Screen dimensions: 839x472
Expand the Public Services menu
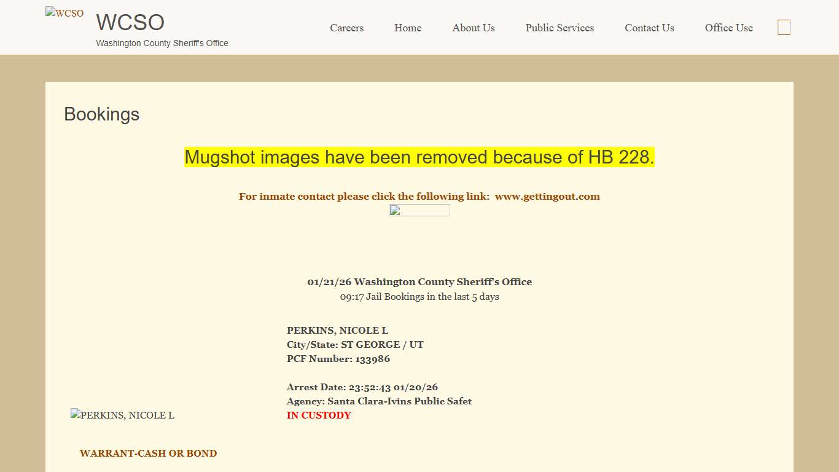(560, 28)
